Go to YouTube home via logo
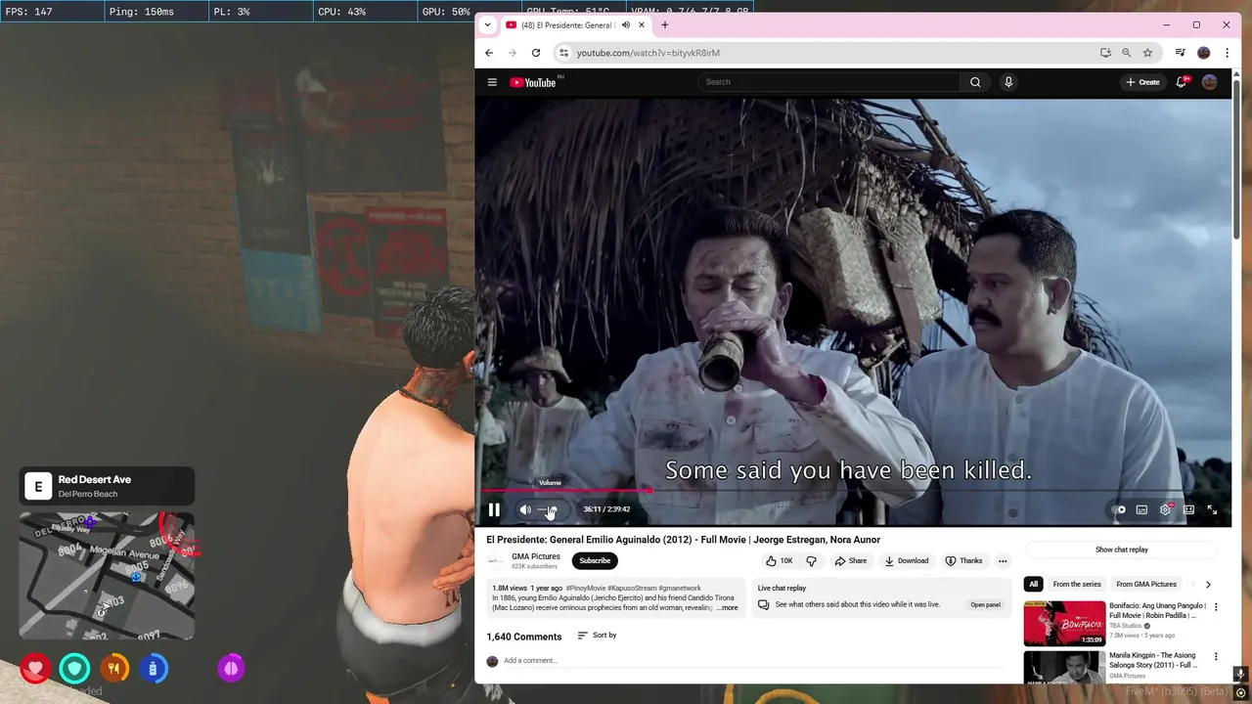The width and height of the screenshot is (1252, 704). pyautogui.click(x=533, y=82)
